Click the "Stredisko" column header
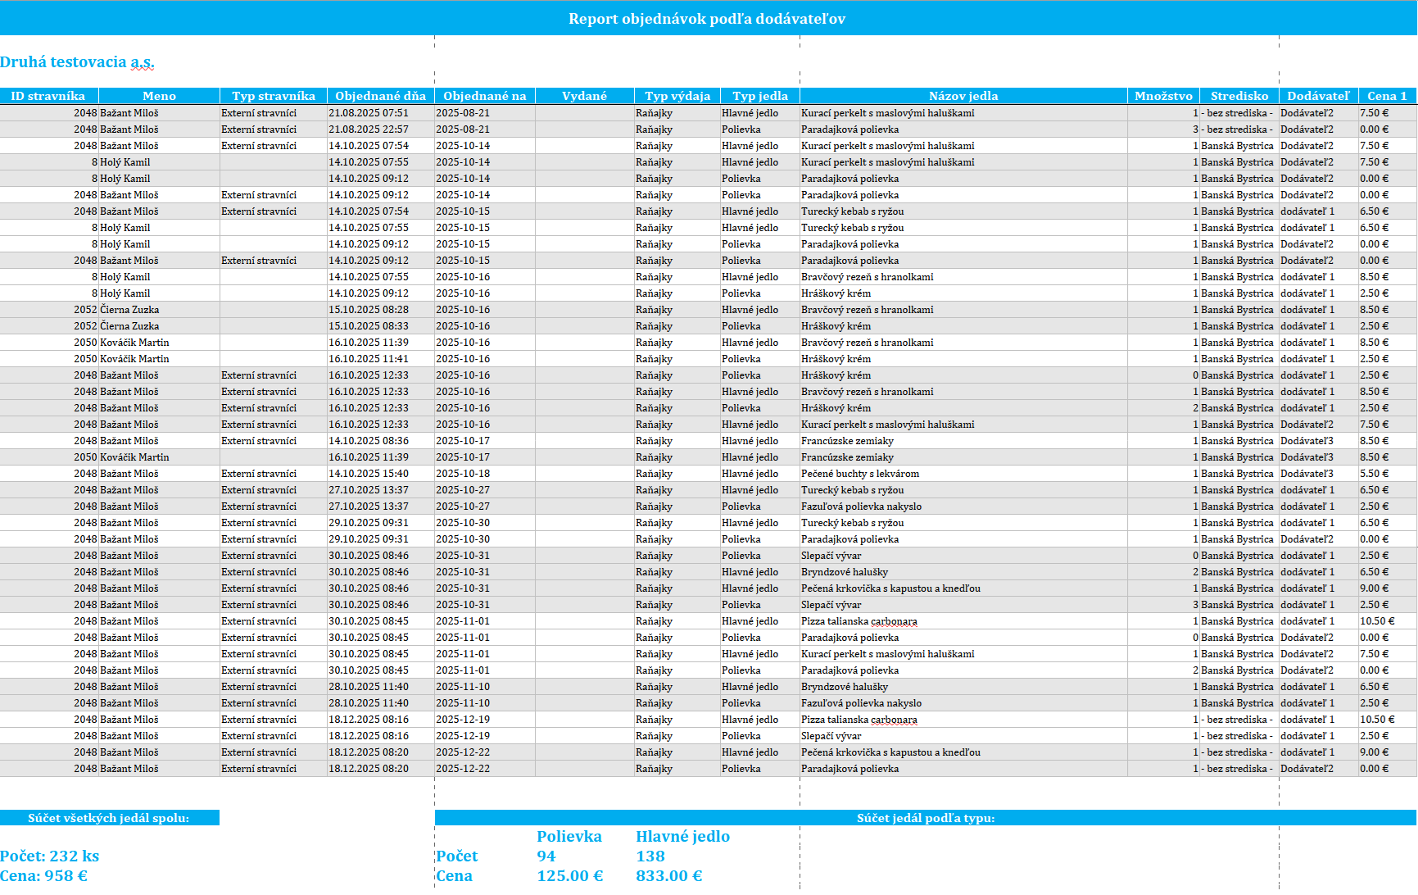 pyautogui.click(x=1239, y=96)
